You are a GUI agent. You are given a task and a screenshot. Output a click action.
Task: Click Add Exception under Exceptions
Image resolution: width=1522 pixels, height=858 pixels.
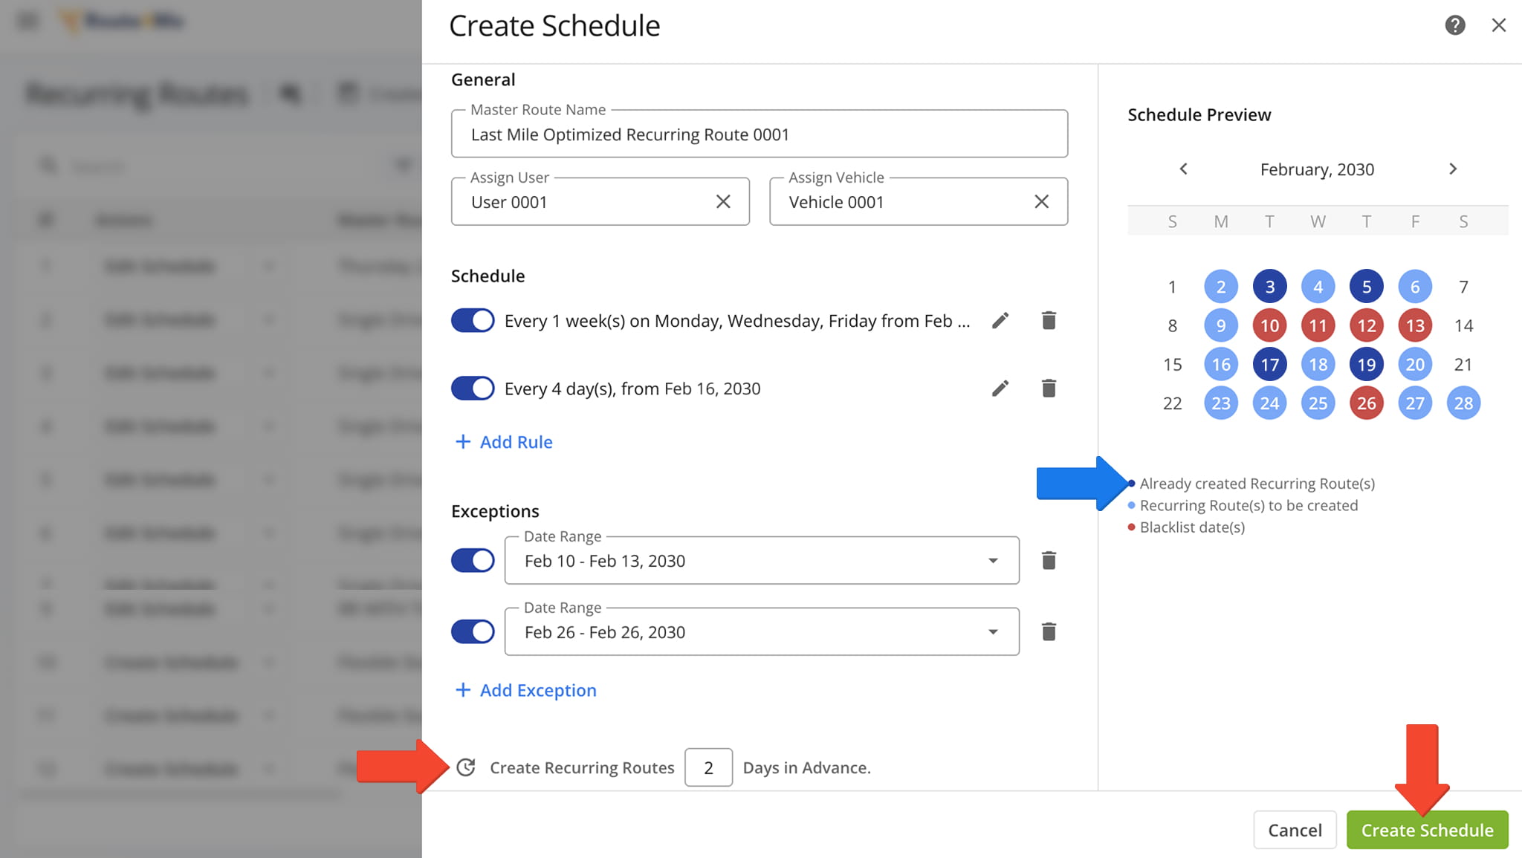[x=525, y=690]
